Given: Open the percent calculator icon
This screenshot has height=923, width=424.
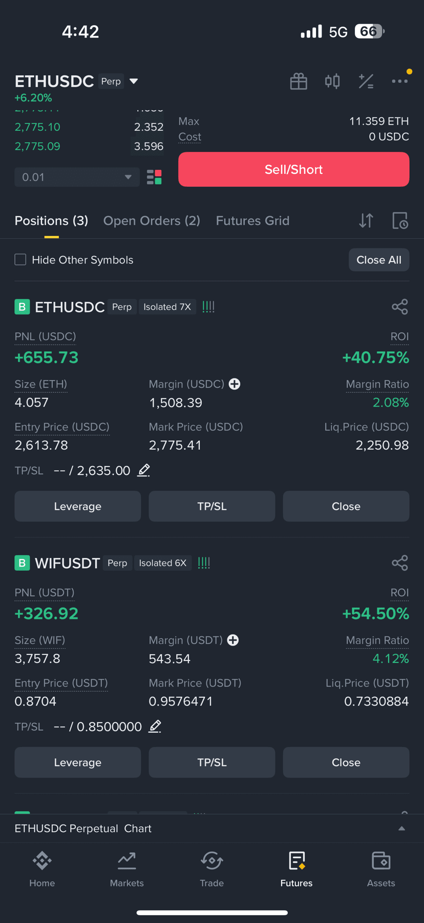Looking at the screenshot, I should tap(366, 81).
